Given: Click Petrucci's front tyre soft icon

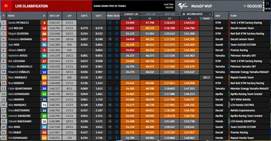Looking at the screenshot, I should pyautogui.click(x=110, y=22).
